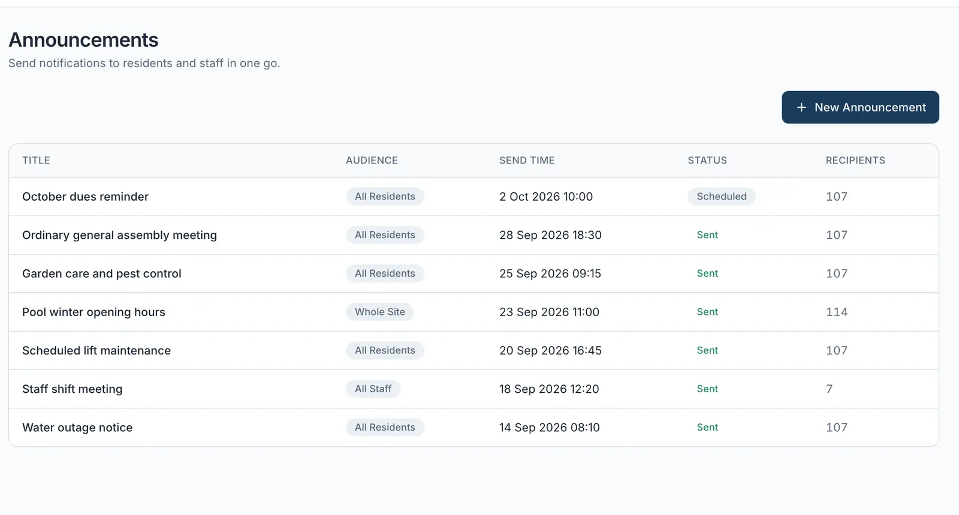Select the Staff shift meeting title
This screenshot has height=515, width=959.
72,389
